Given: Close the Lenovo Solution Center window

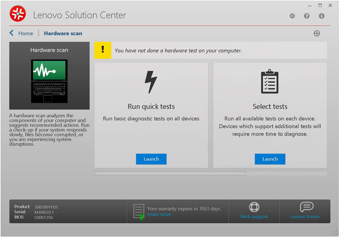Looking at the screenshot, I should [x=330, y=6].
